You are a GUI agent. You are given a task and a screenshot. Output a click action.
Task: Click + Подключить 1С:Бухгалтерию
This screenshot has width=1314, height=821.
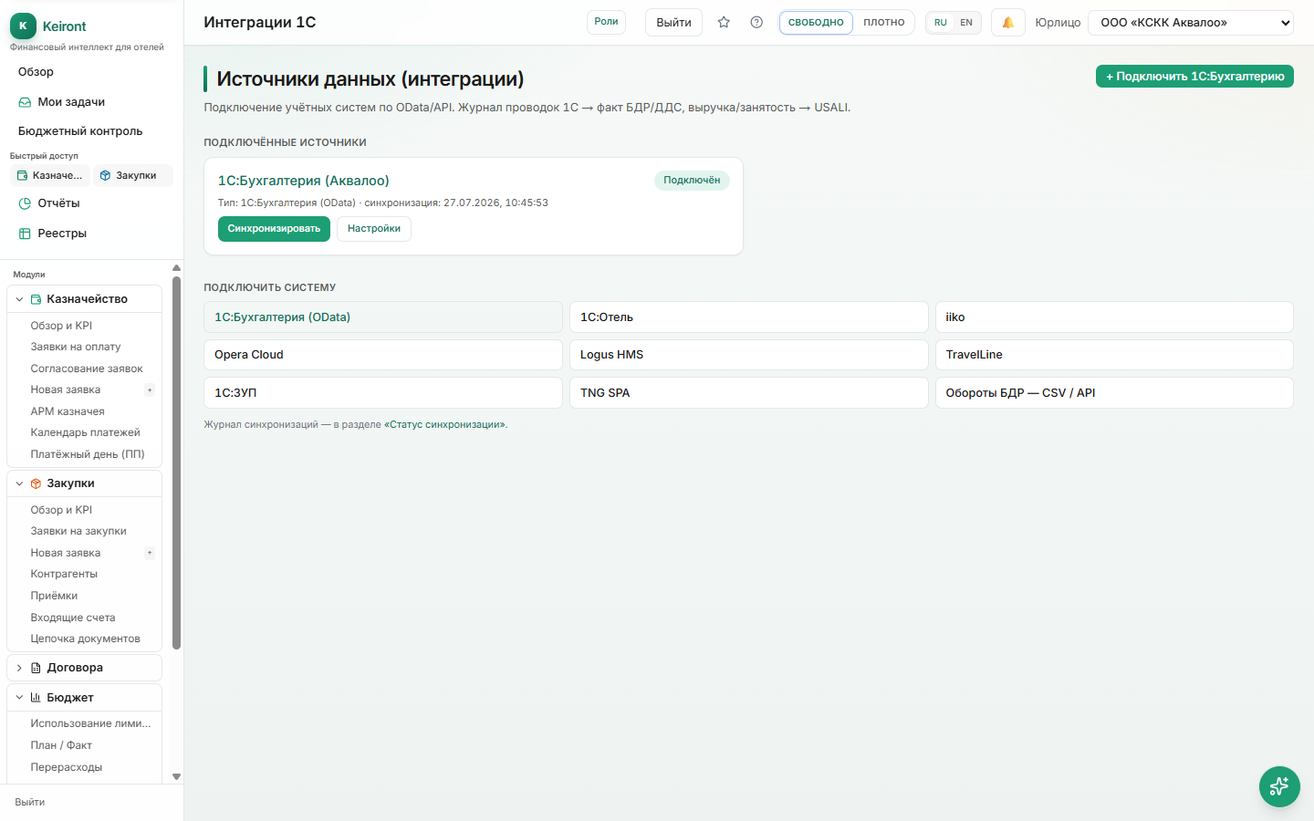[1194, 77]
